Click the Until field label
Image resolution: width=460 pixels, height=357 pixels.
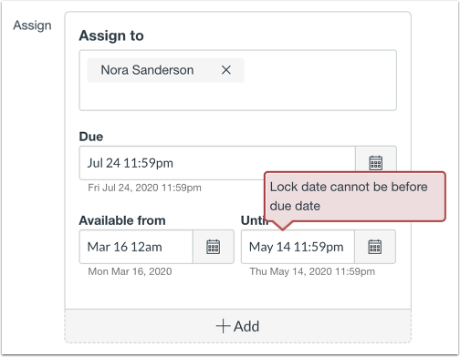click(x=253, y=221)
